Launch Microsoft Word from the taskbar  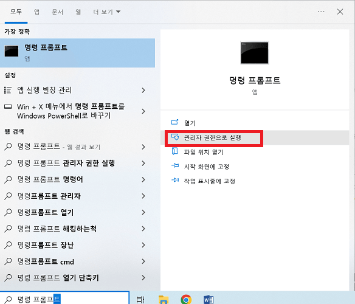pyautogui.click(x=209, y=300)
